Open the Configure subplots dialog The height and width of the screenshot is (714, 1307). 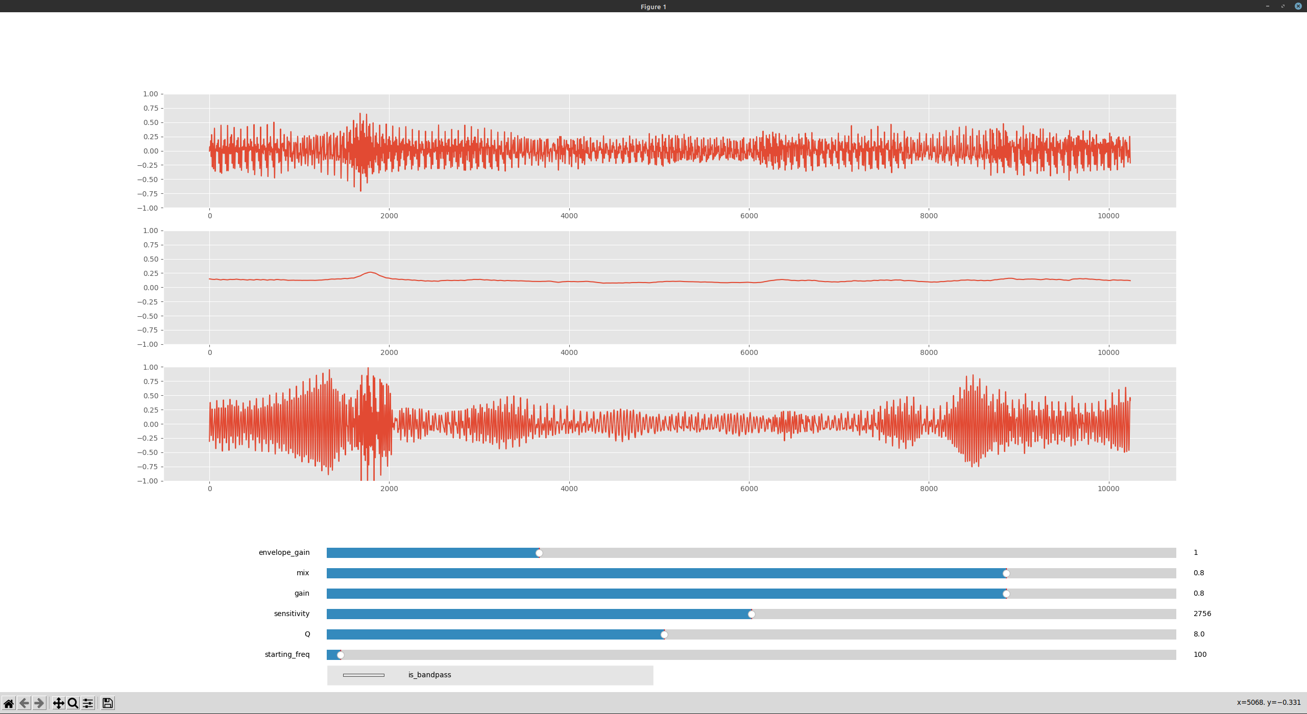pyautogui.click(x=88, y=703)
